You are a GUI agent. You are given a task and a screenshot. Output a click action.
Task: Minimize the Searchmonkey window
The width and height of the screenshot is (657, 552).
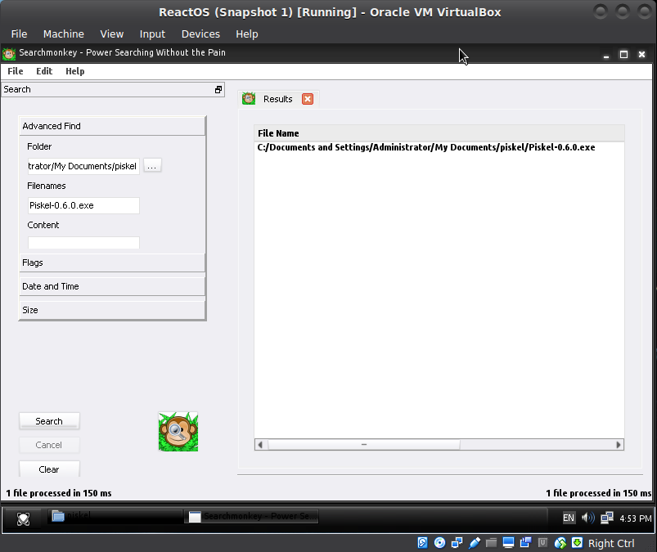606,55
